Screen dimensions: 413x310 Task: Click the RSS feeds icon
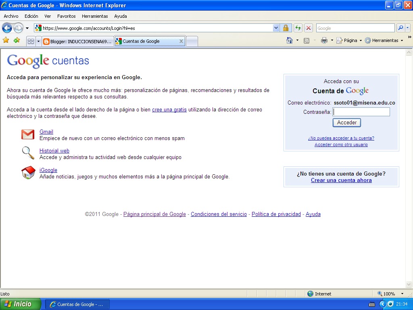306,41
